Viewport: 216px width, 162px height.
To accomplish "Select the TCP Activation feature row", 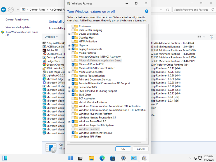I will coord(87,98).
